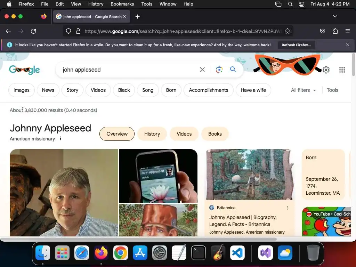Screen dimensions: 356x267
Task: Open Britannica result options menu
Action: (288, 208)
